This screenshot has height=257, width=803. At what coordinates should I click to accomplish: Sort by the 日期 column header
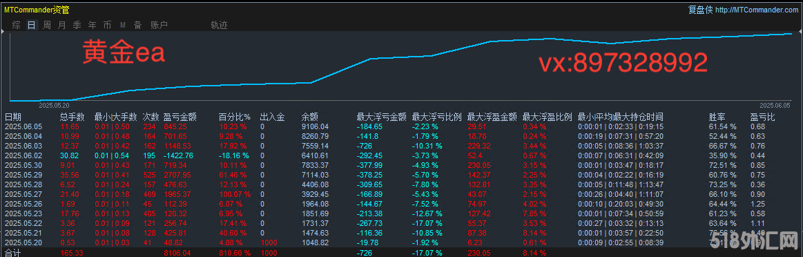pyautogui.click(x=13, y=117)
